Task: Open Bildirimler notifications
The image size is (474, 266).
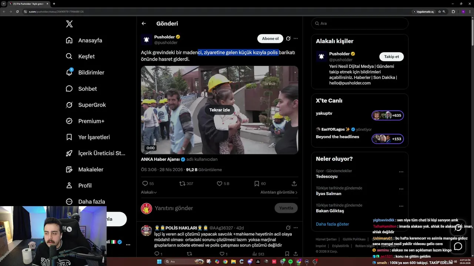Action: point(85,73)
